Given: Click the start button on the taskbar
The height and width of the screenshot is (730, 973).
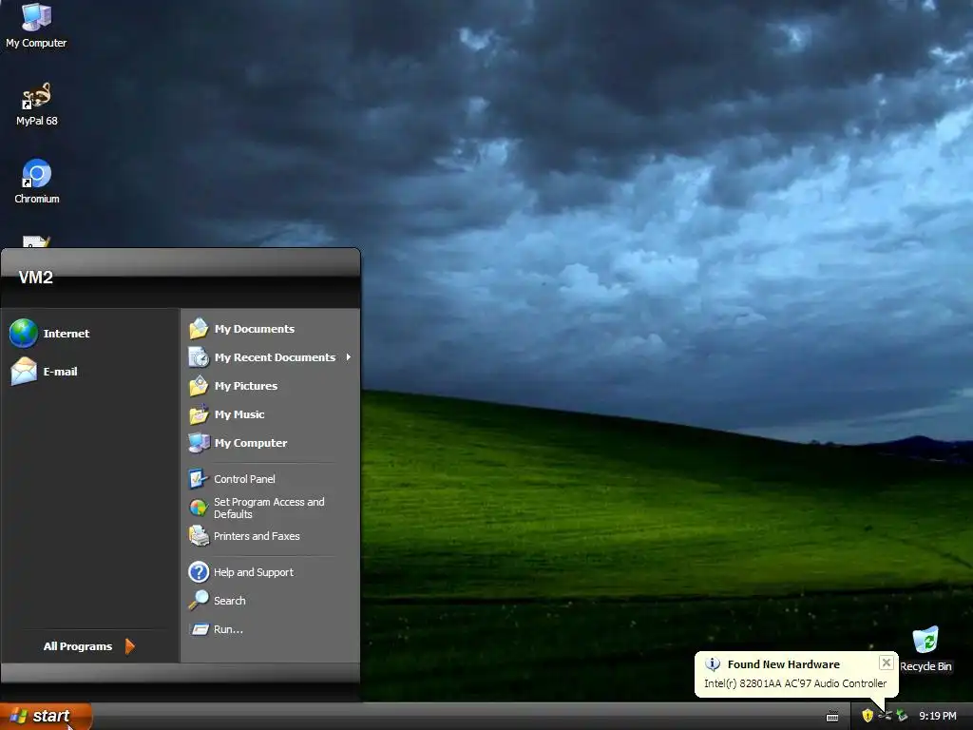Looking at the screenshot, I should 47,717.
